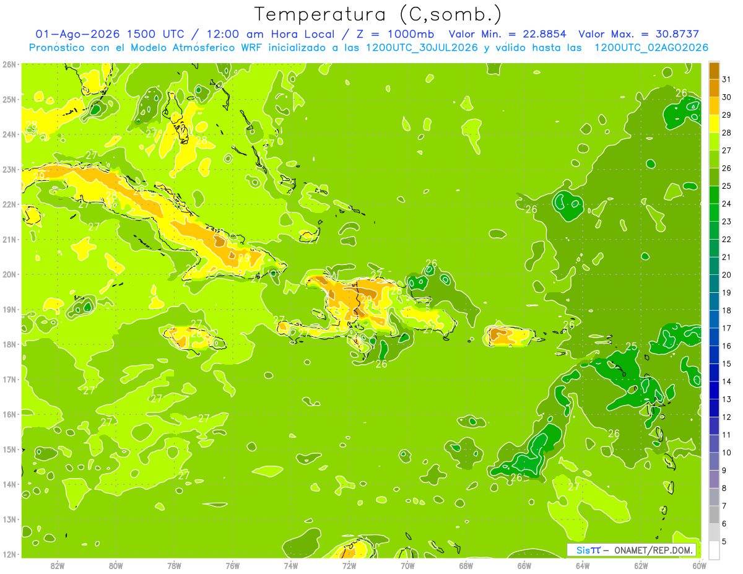Screen dimensions: 743x574
Task: Select the 18N latitude axis label
Action: (9, 344)
